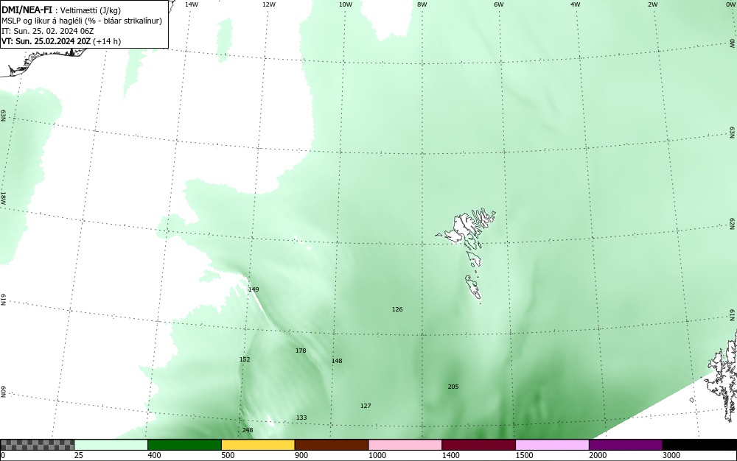Click the 12W longitude label
Screen dimensions: 737x461
[269, 4]
